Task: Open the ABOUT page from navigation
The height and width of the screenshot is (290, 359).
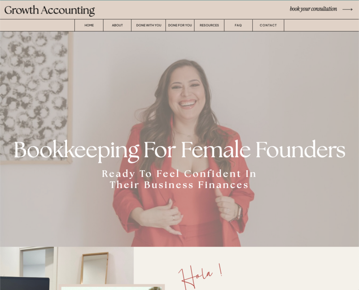Action: (117, 25)
